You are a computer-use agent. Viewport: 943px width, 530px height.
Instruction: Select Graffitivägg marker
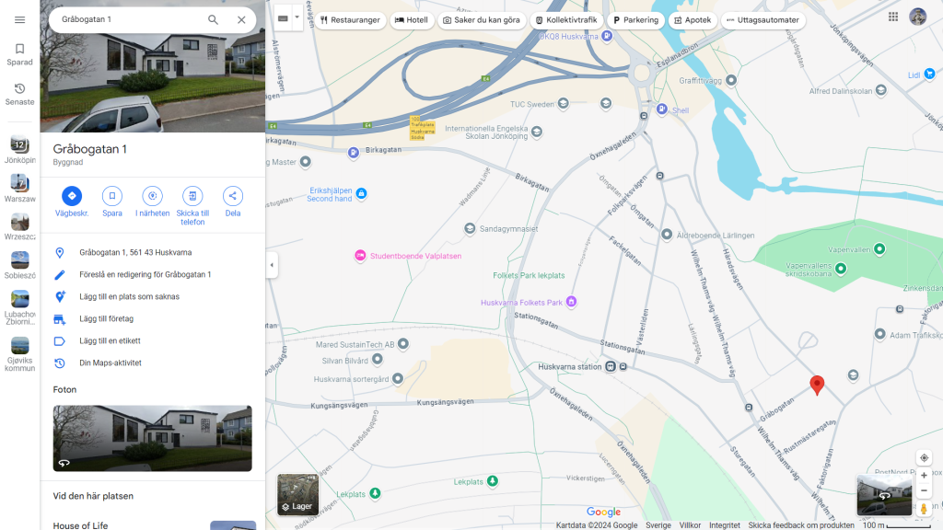(731, 80)
